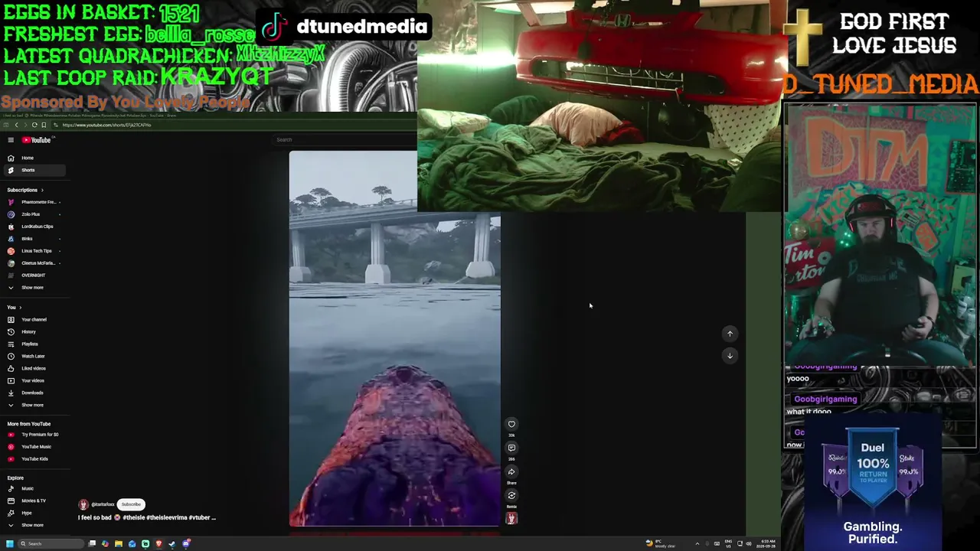Browse Hype in Explore
Viewport: 980px width, 551px height.
[x=34, y=513]
